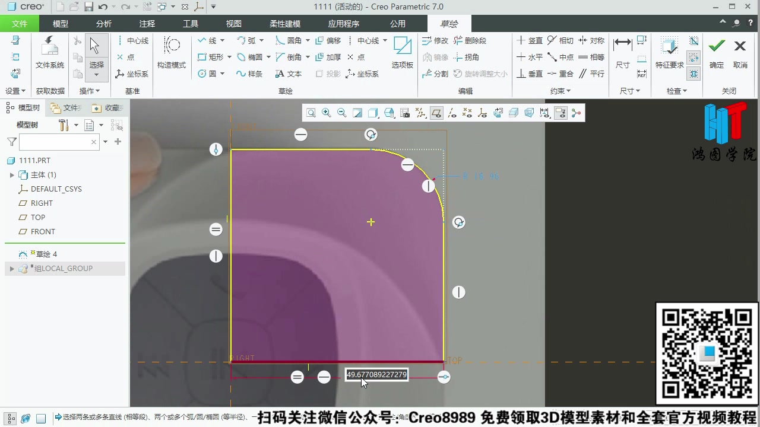Open the 操作 group dropdown
Viewport: 760px width, 427px height.
point(90,91)
